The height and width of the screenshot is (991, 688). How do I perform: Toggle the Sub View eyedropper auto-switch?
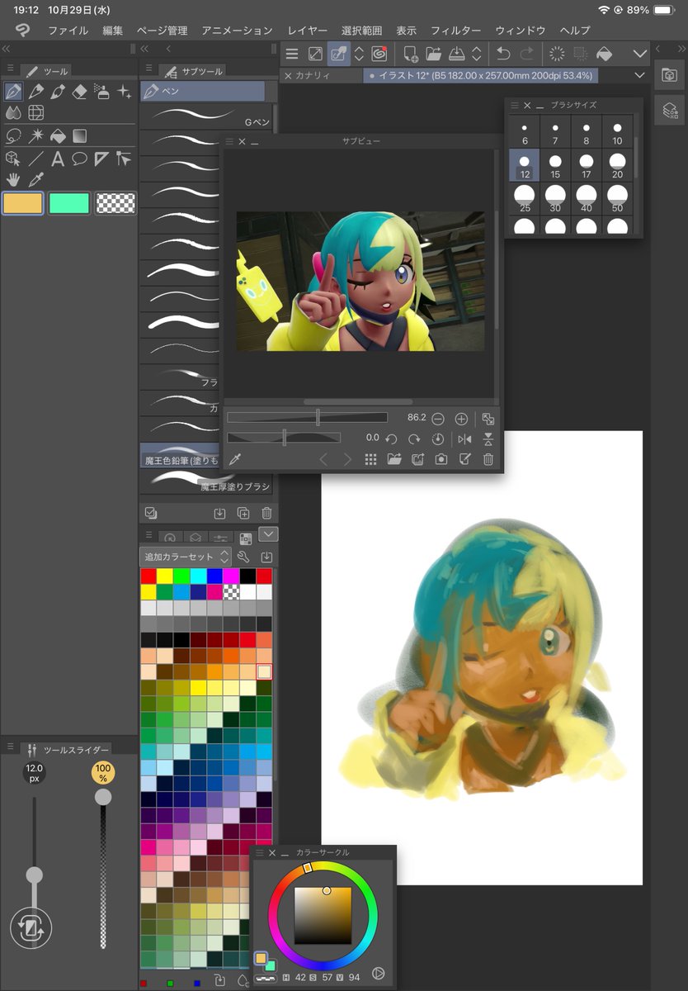click(x=234, y=459)
